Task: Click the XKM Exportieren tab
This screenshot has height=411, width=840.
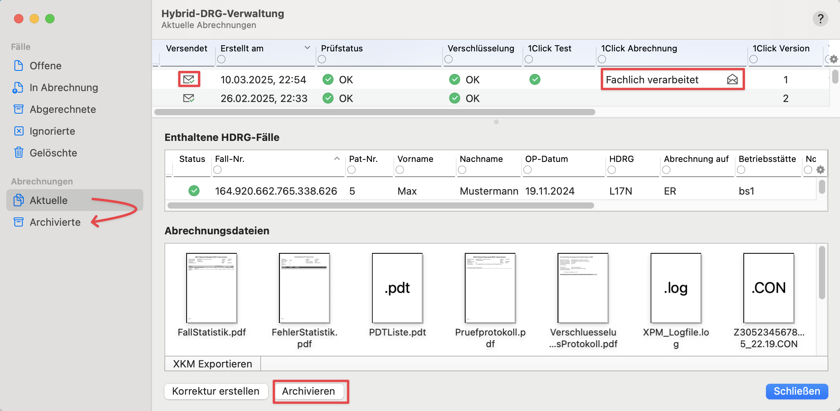Action: [x=213, y=364]
